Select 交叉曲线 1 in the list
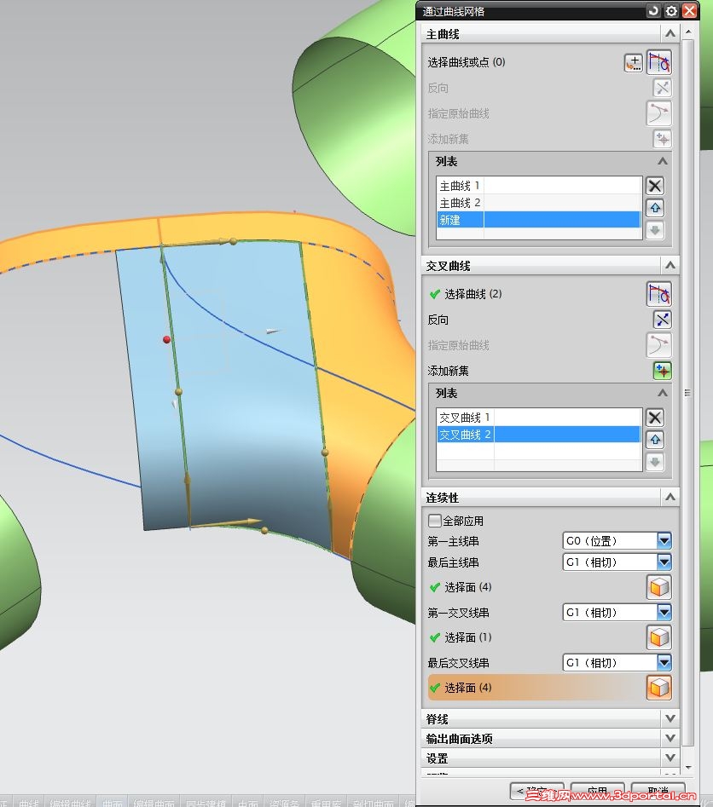Screen dimensions: 713x807 click(x=538, y=417)
